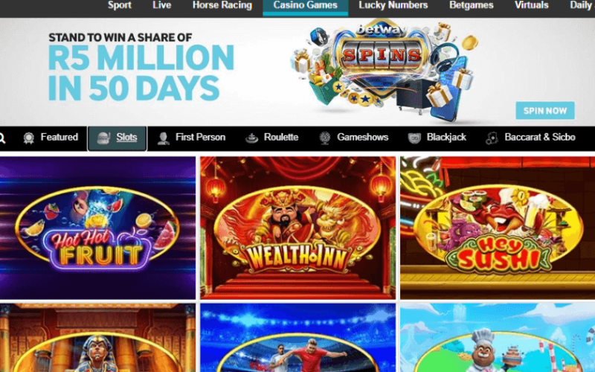595x372 pixels.
Task: Open the Live betting tab
Action: pyautogui.click(x=161, y=5)
